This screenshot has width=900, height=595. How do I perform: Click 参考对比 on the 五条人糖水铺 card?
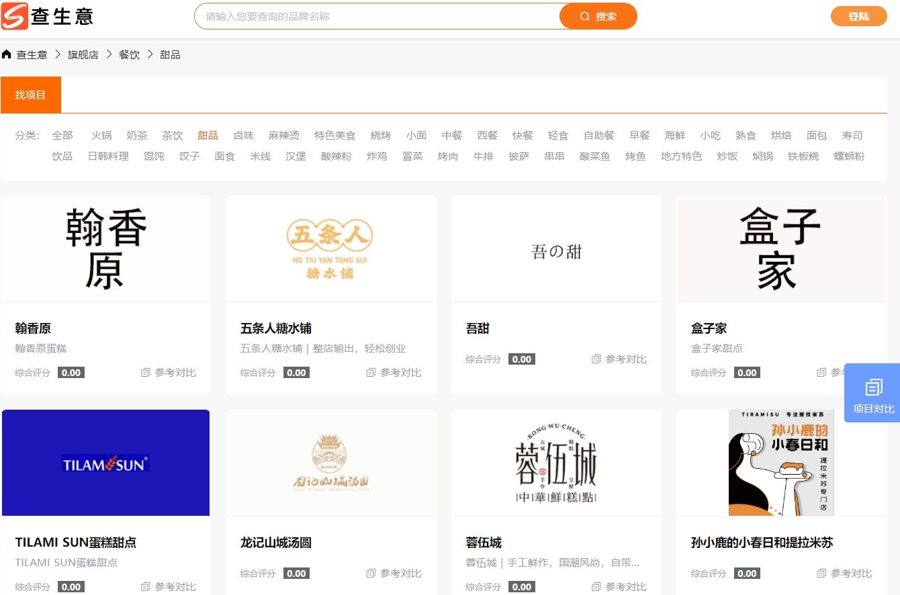point(394,372)
